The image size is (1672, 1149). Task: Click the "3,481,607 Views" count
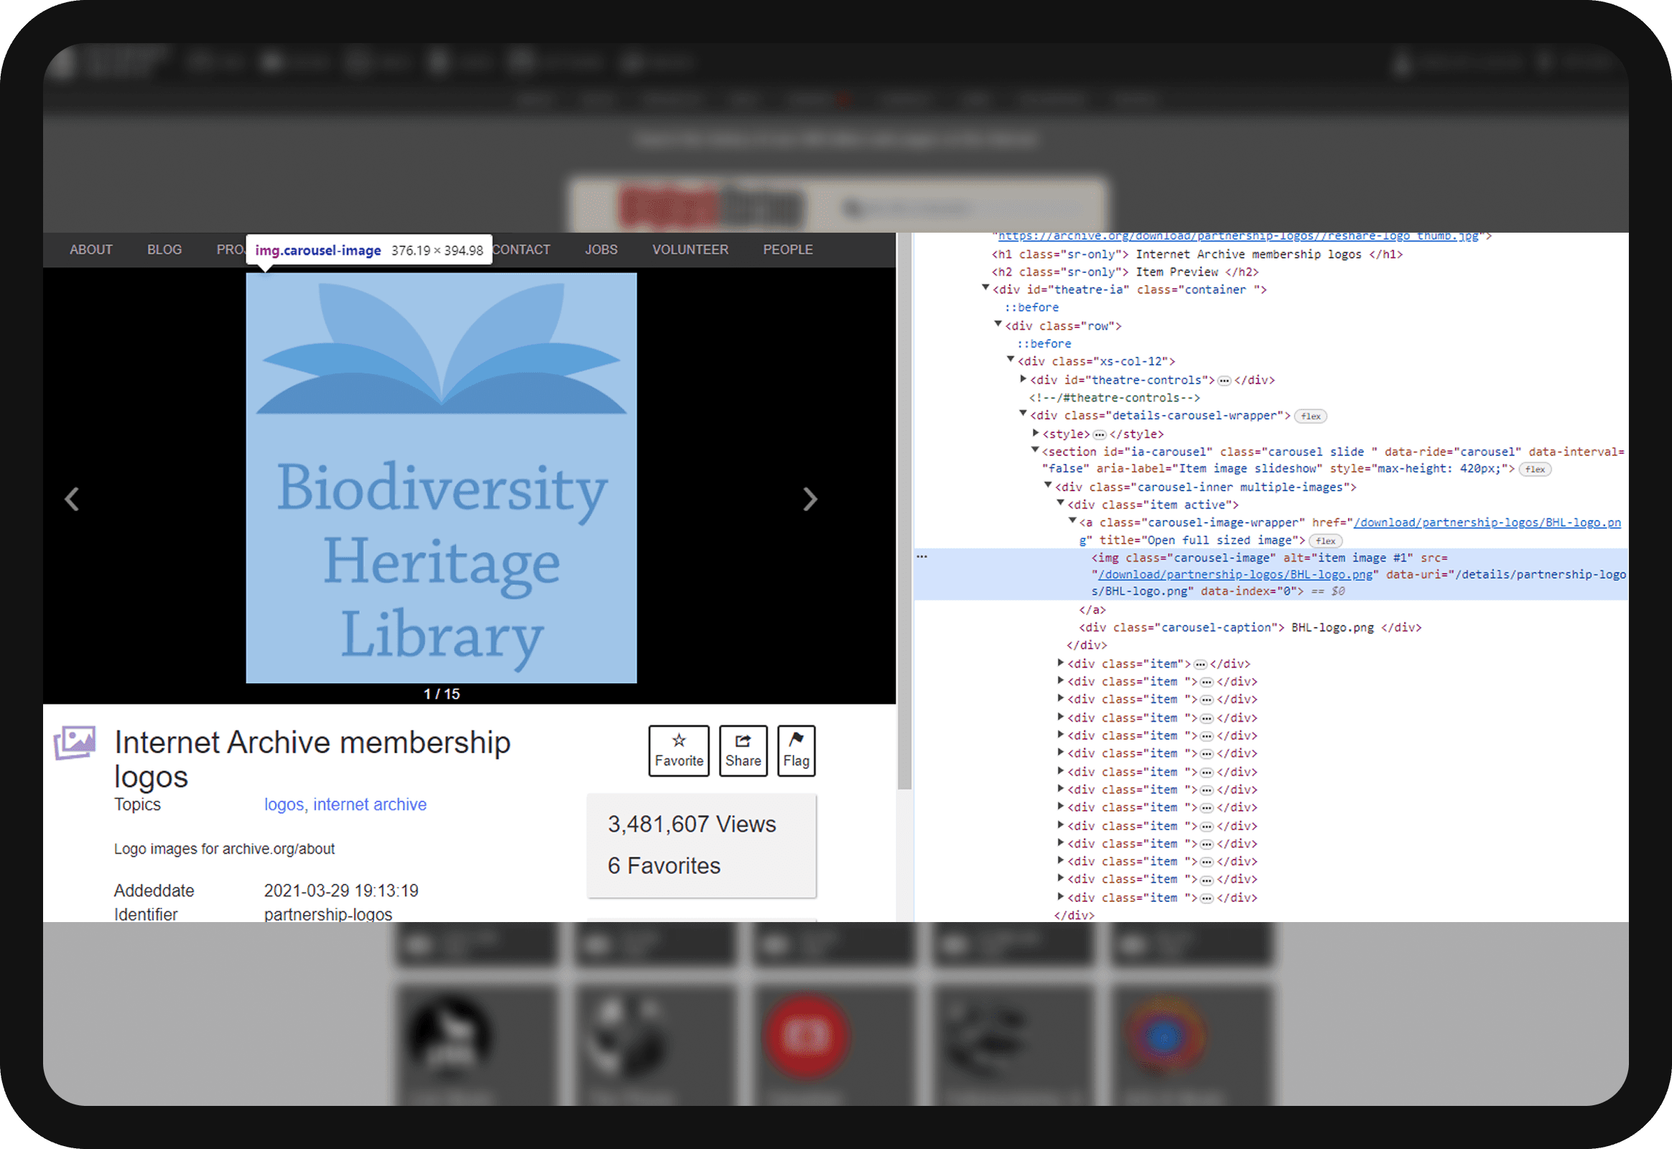click(692, 824)
